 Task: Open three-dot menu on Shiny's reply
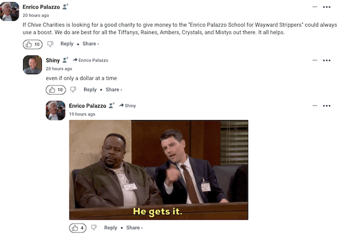click(327, 61)
